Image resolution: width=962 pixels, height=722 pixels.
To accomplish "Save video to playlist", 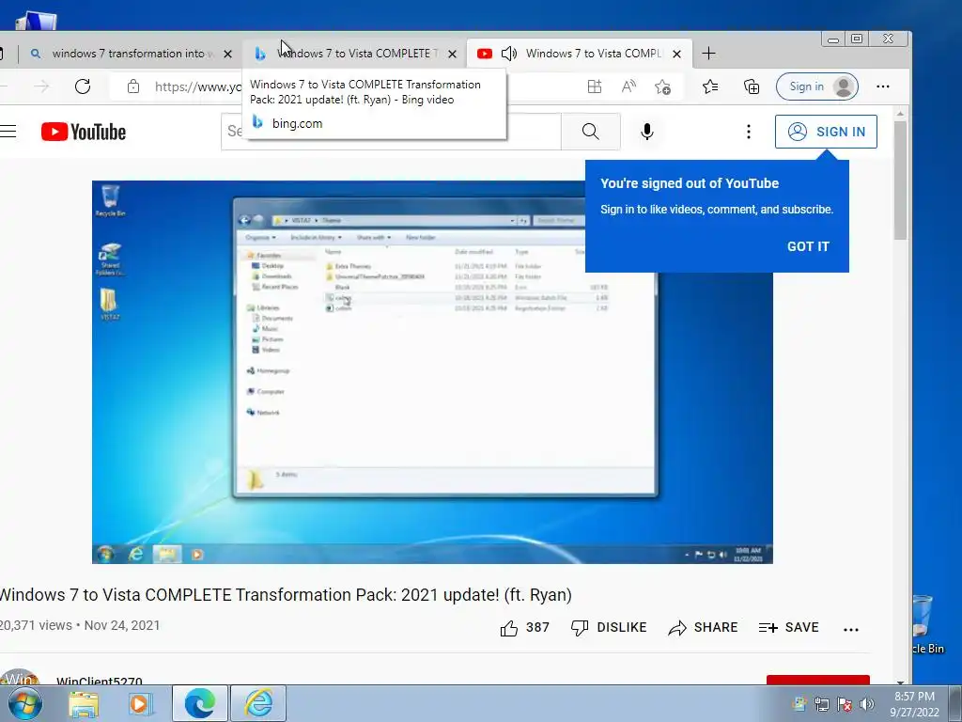I will 788,627.
